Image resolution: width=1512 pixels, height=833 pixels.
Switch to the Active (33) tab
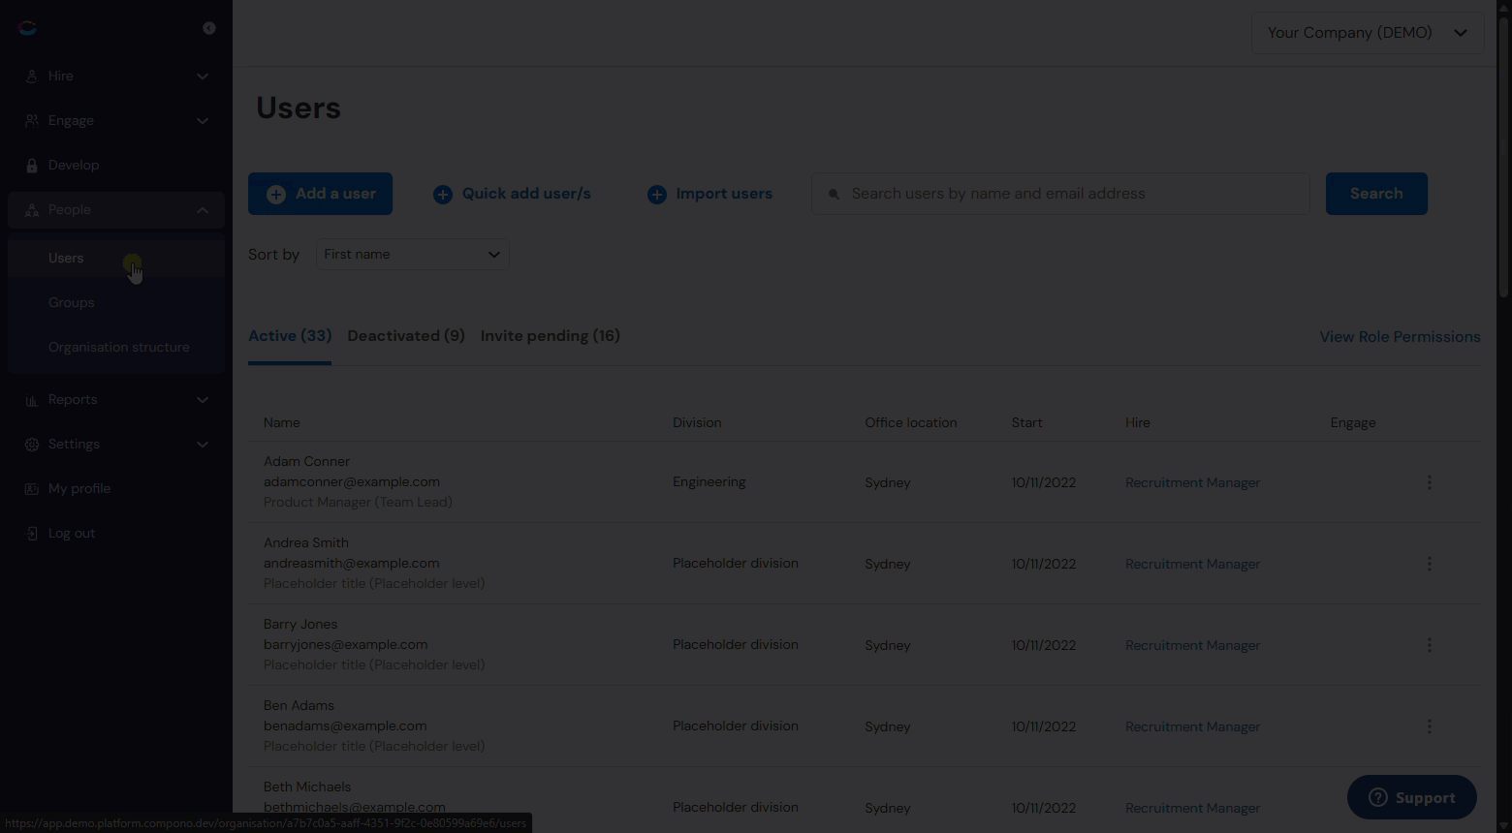tap(290, 336)
